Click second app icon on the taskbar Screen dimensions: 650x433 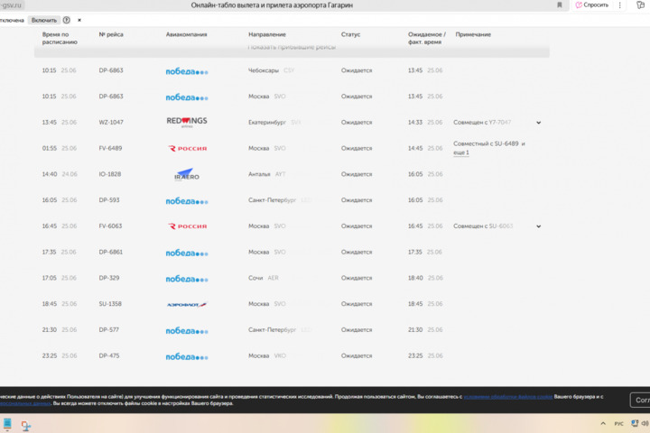pyautogui.click(x=25, y=425)
